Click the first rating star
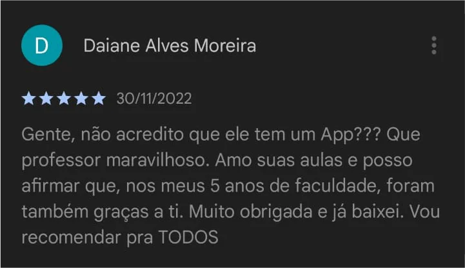 click(29, 99)
